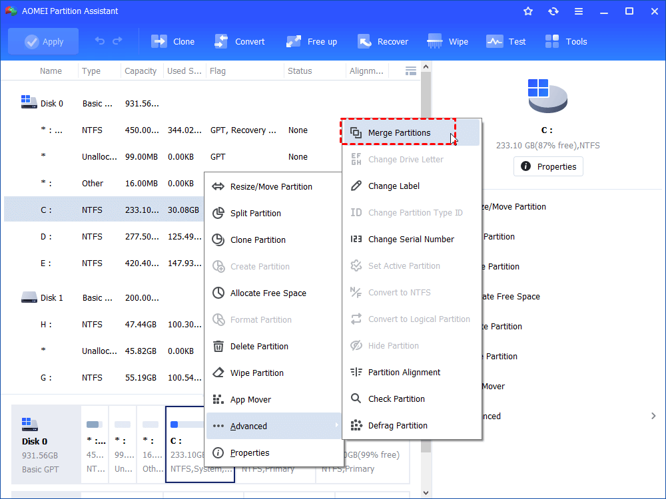Sort by the Name column header
Screen dimensions: 666x499
[51, 71]
